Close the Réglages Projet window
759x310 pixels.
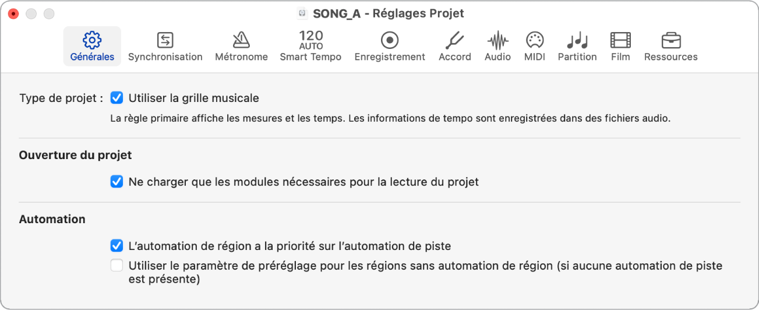point(13,13)
